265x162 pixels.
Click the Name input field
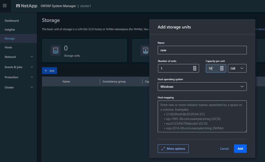point(202,50)
